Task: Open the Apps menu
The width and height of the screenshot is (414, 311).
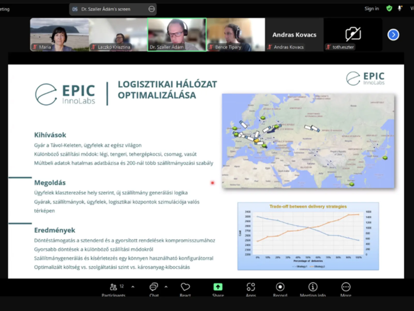Action: [251, 287]
